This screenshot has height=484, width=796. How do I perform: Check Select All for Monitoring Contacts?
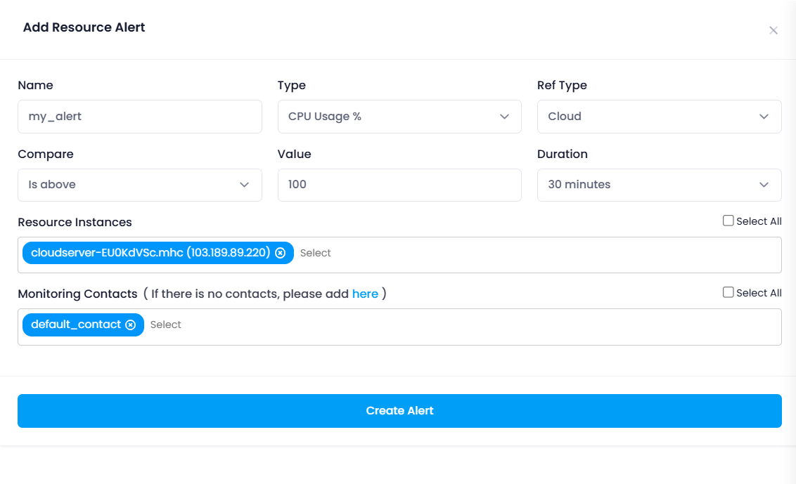click(x=728, y=292)
